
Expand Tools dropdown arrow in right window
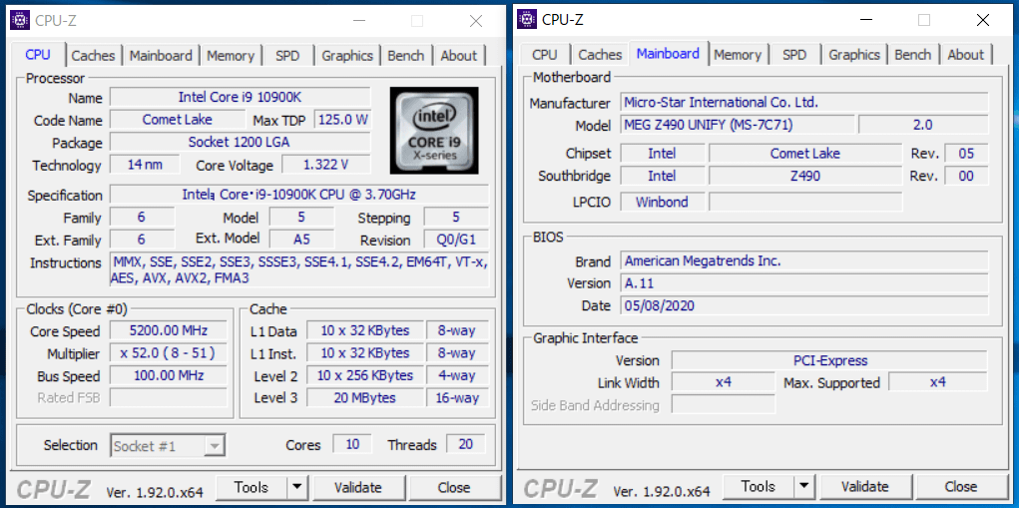pos(803,486)
